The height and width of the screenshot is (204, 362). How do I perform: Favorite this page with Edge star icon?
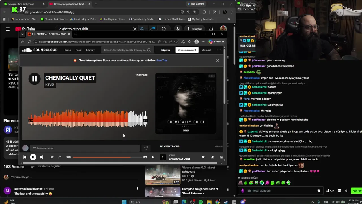[x=176, y=42]
